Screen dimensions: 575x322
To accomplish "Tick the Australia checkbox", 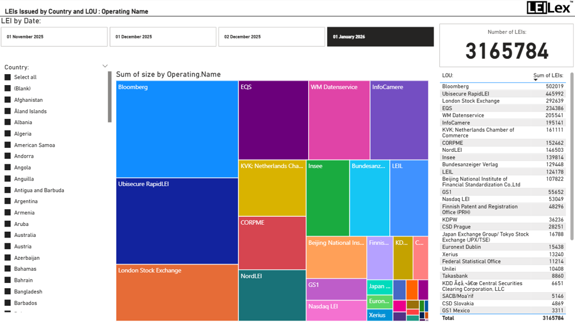I will coord(8,235).
